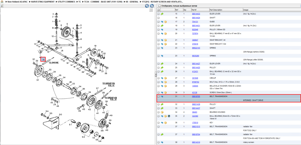The image size is (301, 145).
Task: Open 00 - GENERAL breadcrumb
Action: pyautogui.click(x=132, y=2)
